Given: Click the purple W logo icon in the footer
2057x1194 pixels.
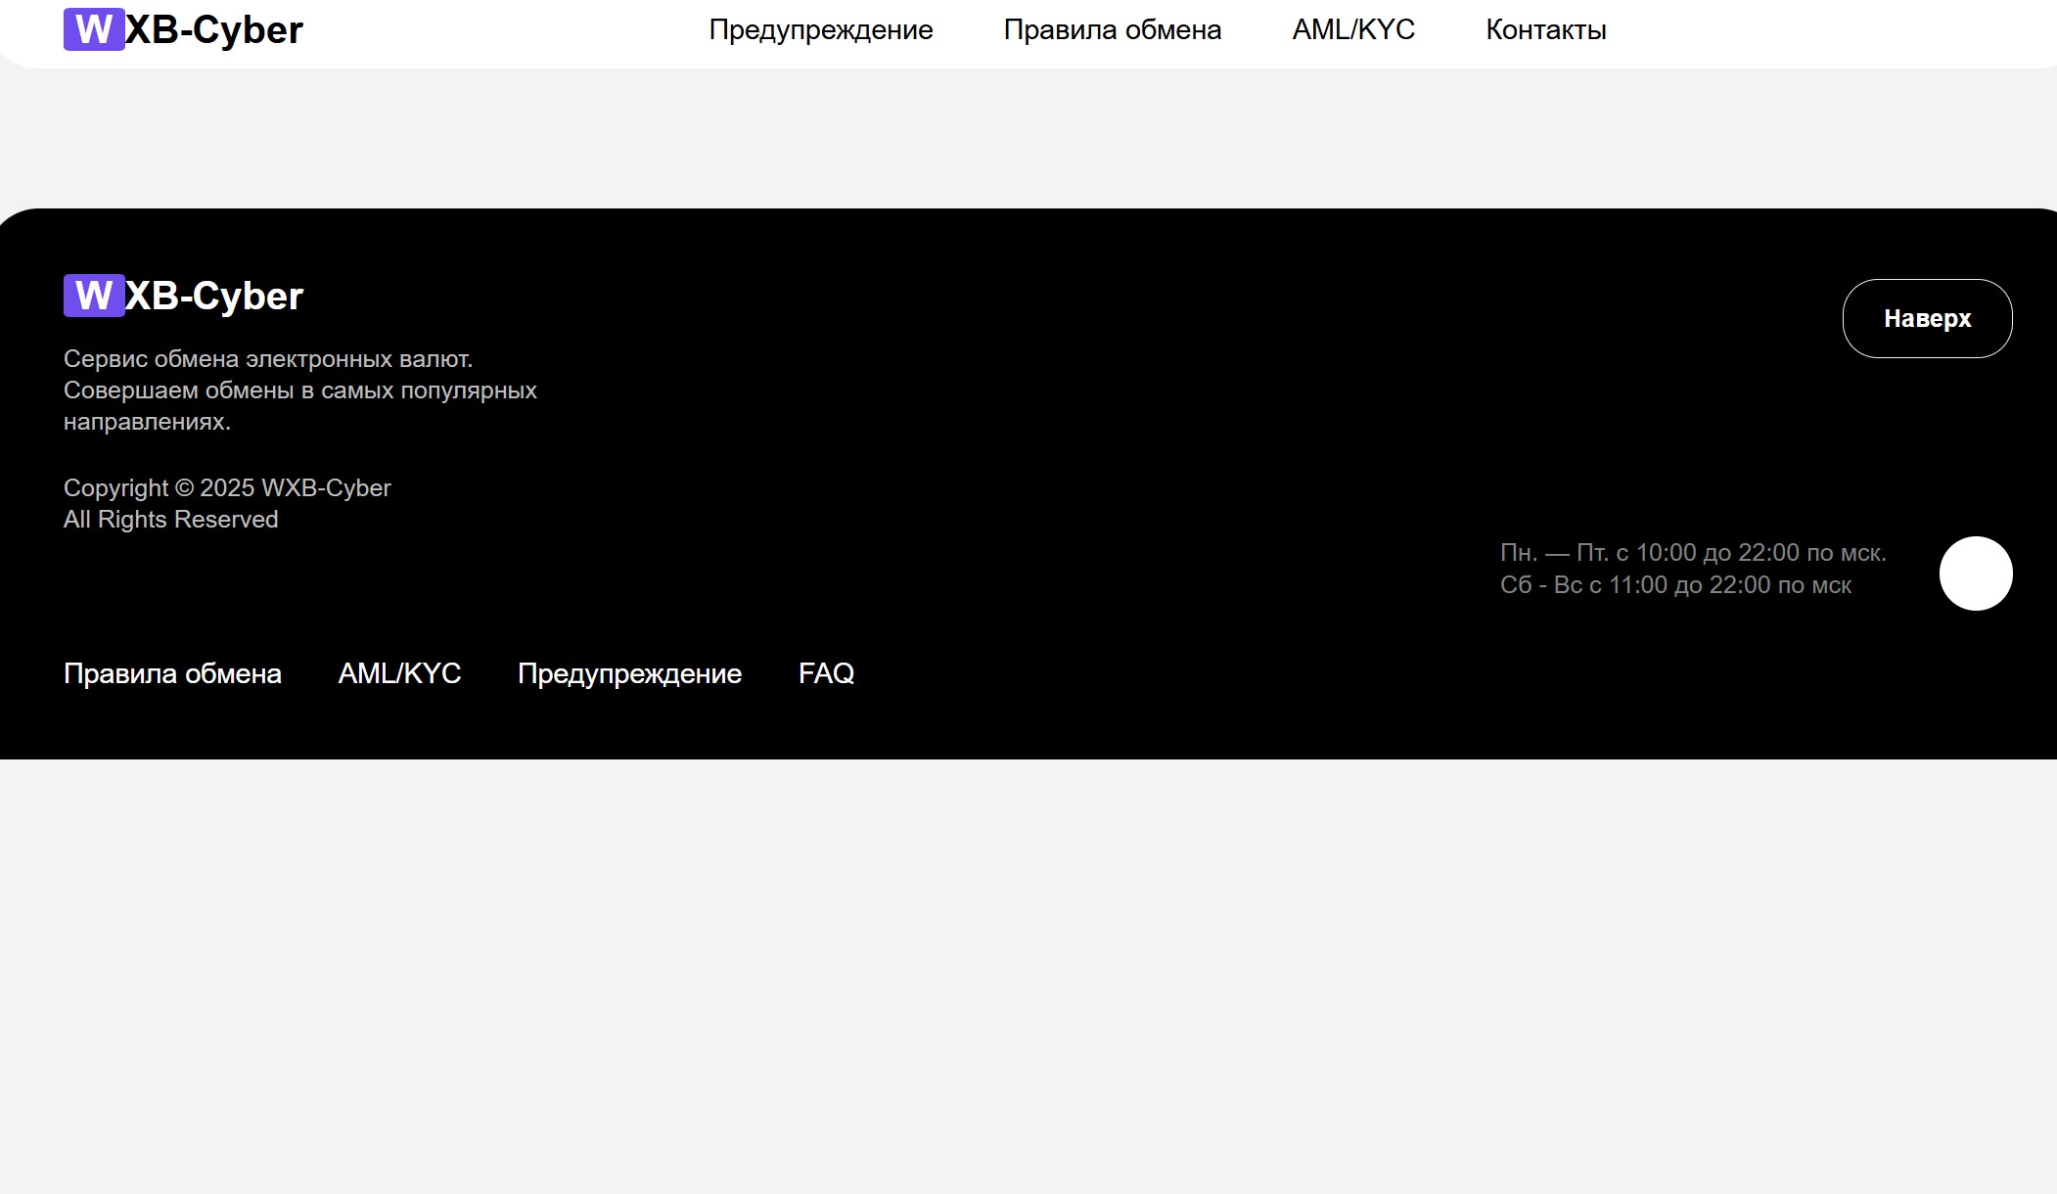Looking at the screenshot, I should coord(93,296).
